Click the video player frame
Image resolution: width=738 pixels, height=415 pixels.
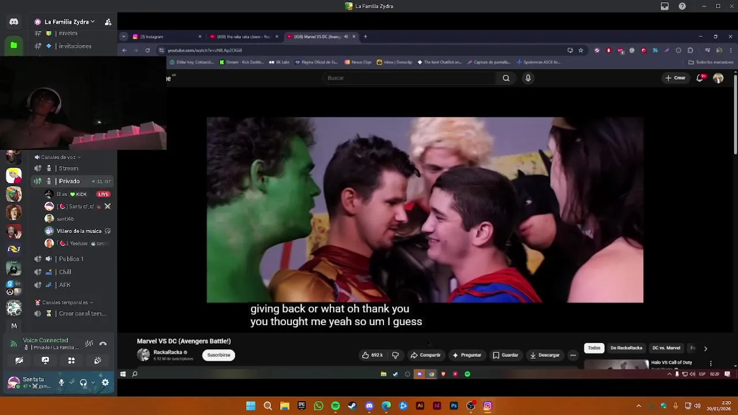pos(425,210)
